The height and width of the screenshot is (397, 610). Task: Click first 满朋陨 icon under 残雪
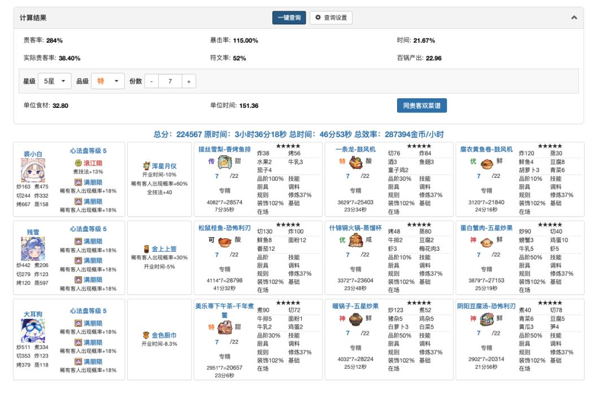(x=78, y=241)
